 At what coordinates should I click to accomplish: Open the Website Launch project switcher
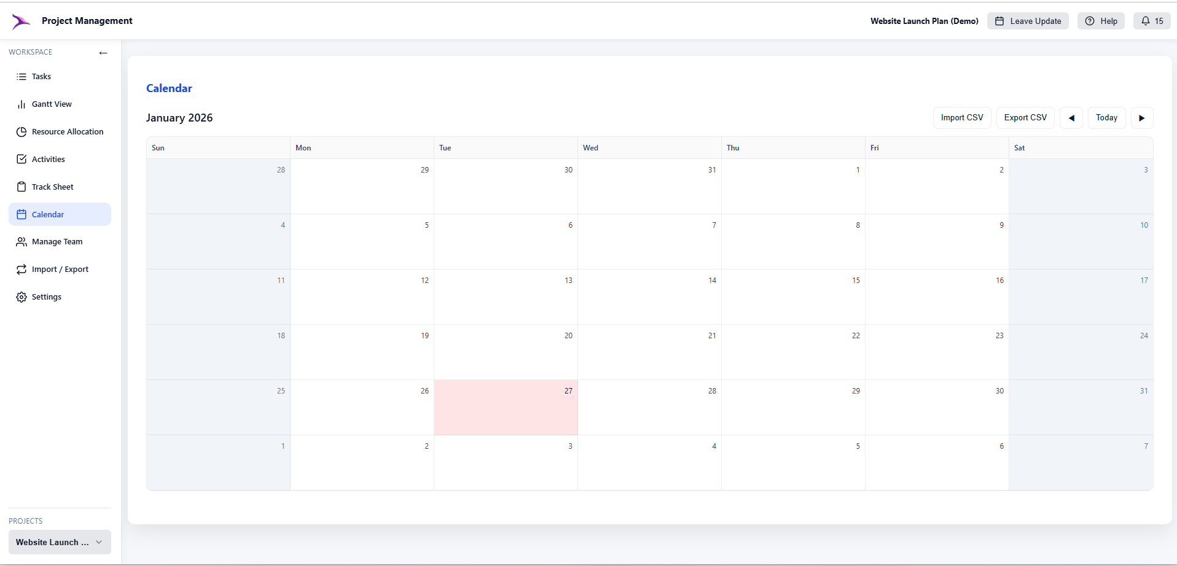tap(59, 542)
